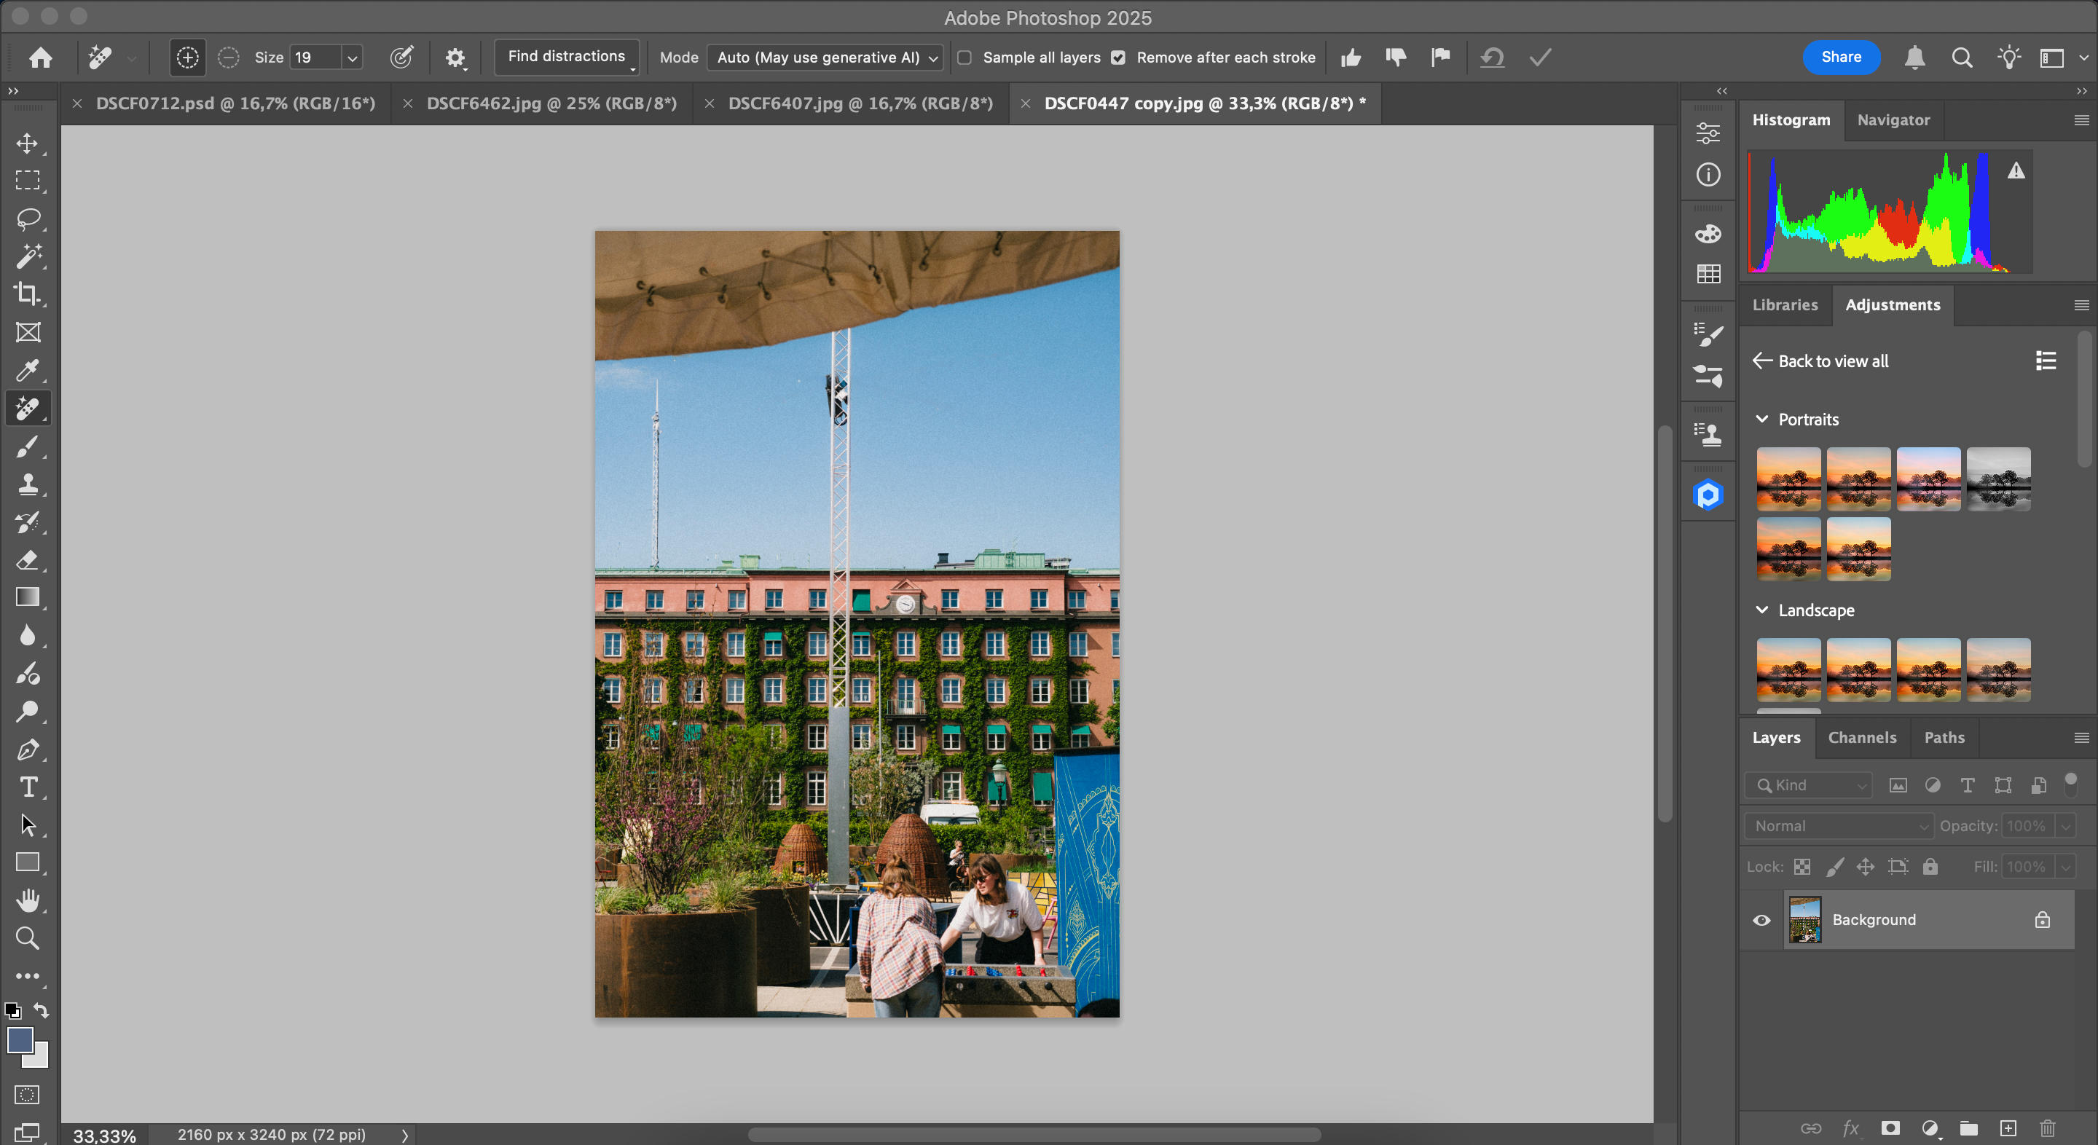Select the Zoom tool
The height and width of the screenshot is (1145, 2098).
[27, 936]
